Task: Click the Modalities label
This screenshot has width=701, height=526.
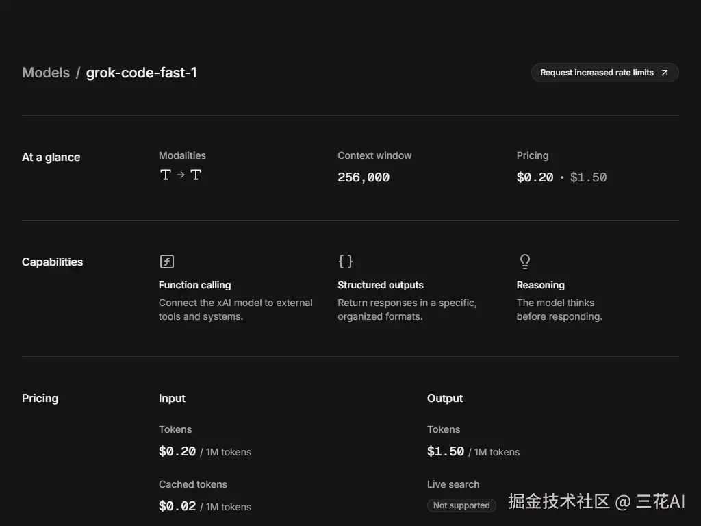Action: tap(182, 155)
